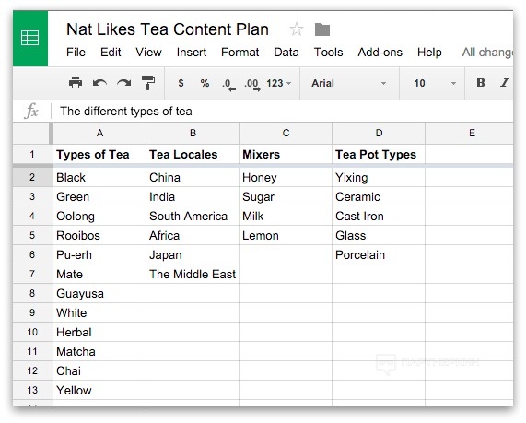Select the 'Rooibos' cell
Screen dimensions: 526x423
pos(99,235)
